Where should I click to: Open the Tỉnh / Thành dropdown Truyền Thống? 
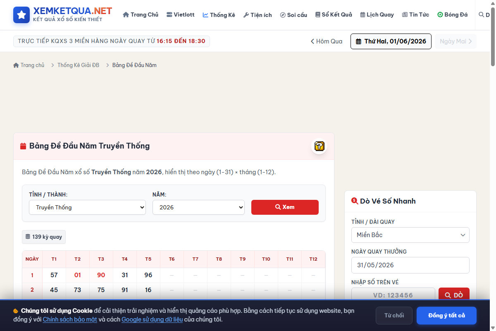(x=87, y=207)
